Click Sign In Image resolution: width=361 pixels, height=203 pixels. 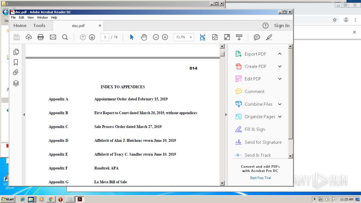point(282,26)
